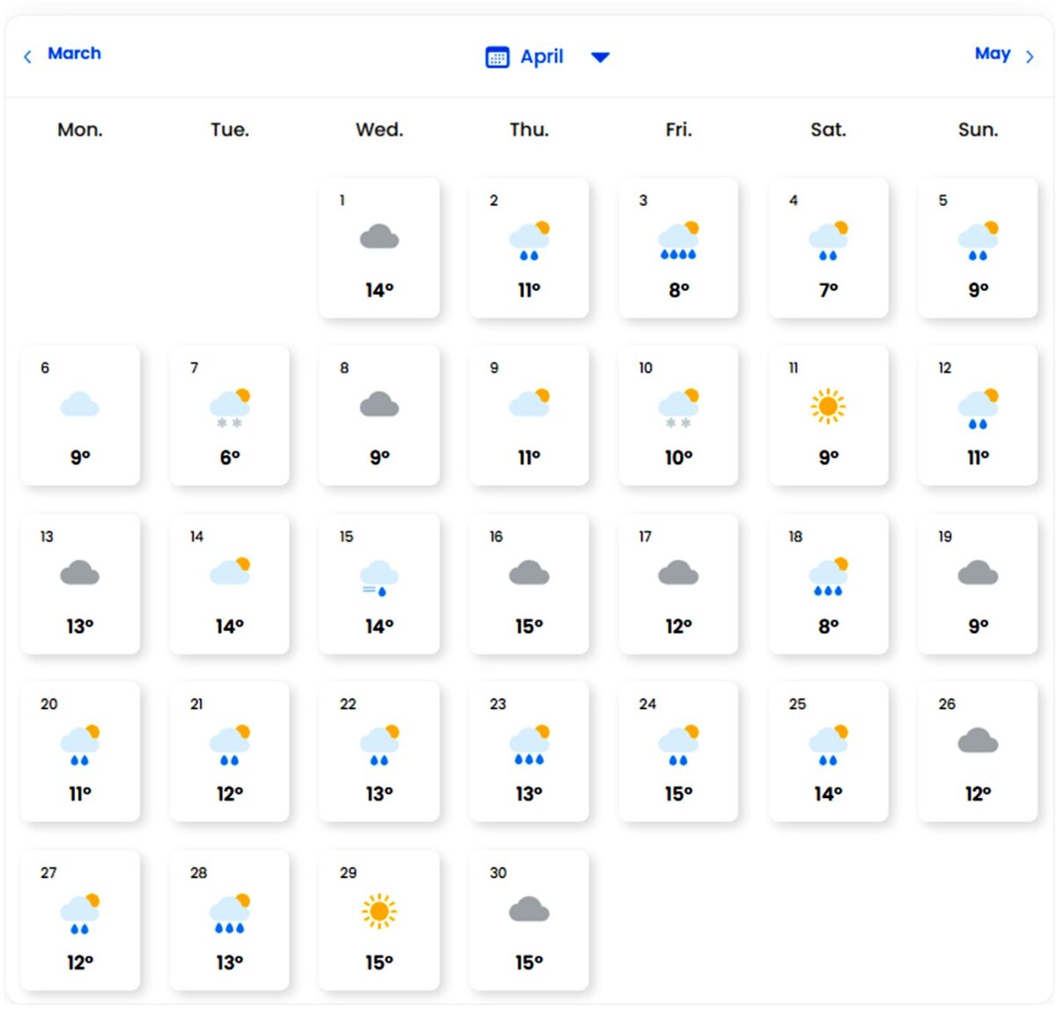1056x1010 pixels.
Task: Select the sleet icon on April 15
Action: 379,576
